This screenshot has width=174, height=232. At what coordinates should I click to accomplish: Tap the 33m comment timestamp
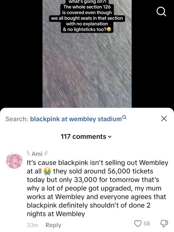click(x=32, y=225)
